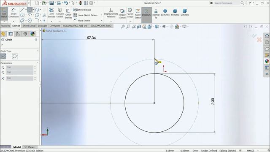Open the Line tool dropdown arrow

pos(26,10)
